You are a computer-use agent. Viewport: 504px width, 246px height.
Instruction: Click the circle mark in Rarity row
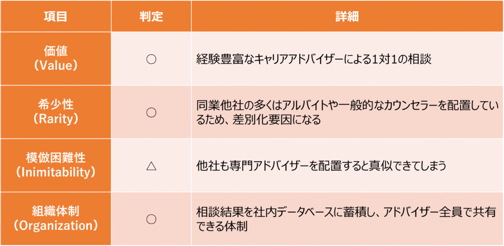pos(151,112)
